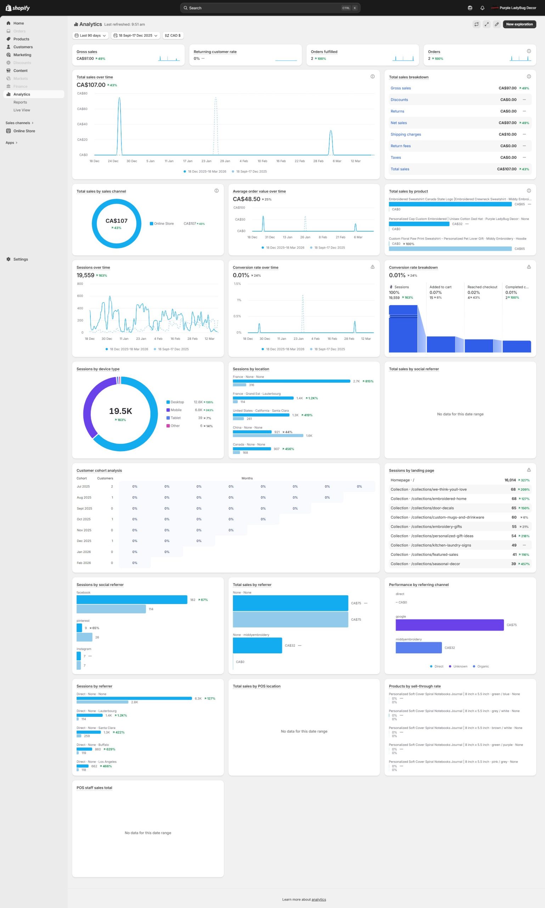Click info icon on Total sales over time card

[x=372, y=77]
